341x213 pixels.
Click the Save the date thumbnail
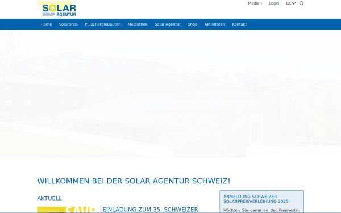pyautogui.click(x=66, y=210)
